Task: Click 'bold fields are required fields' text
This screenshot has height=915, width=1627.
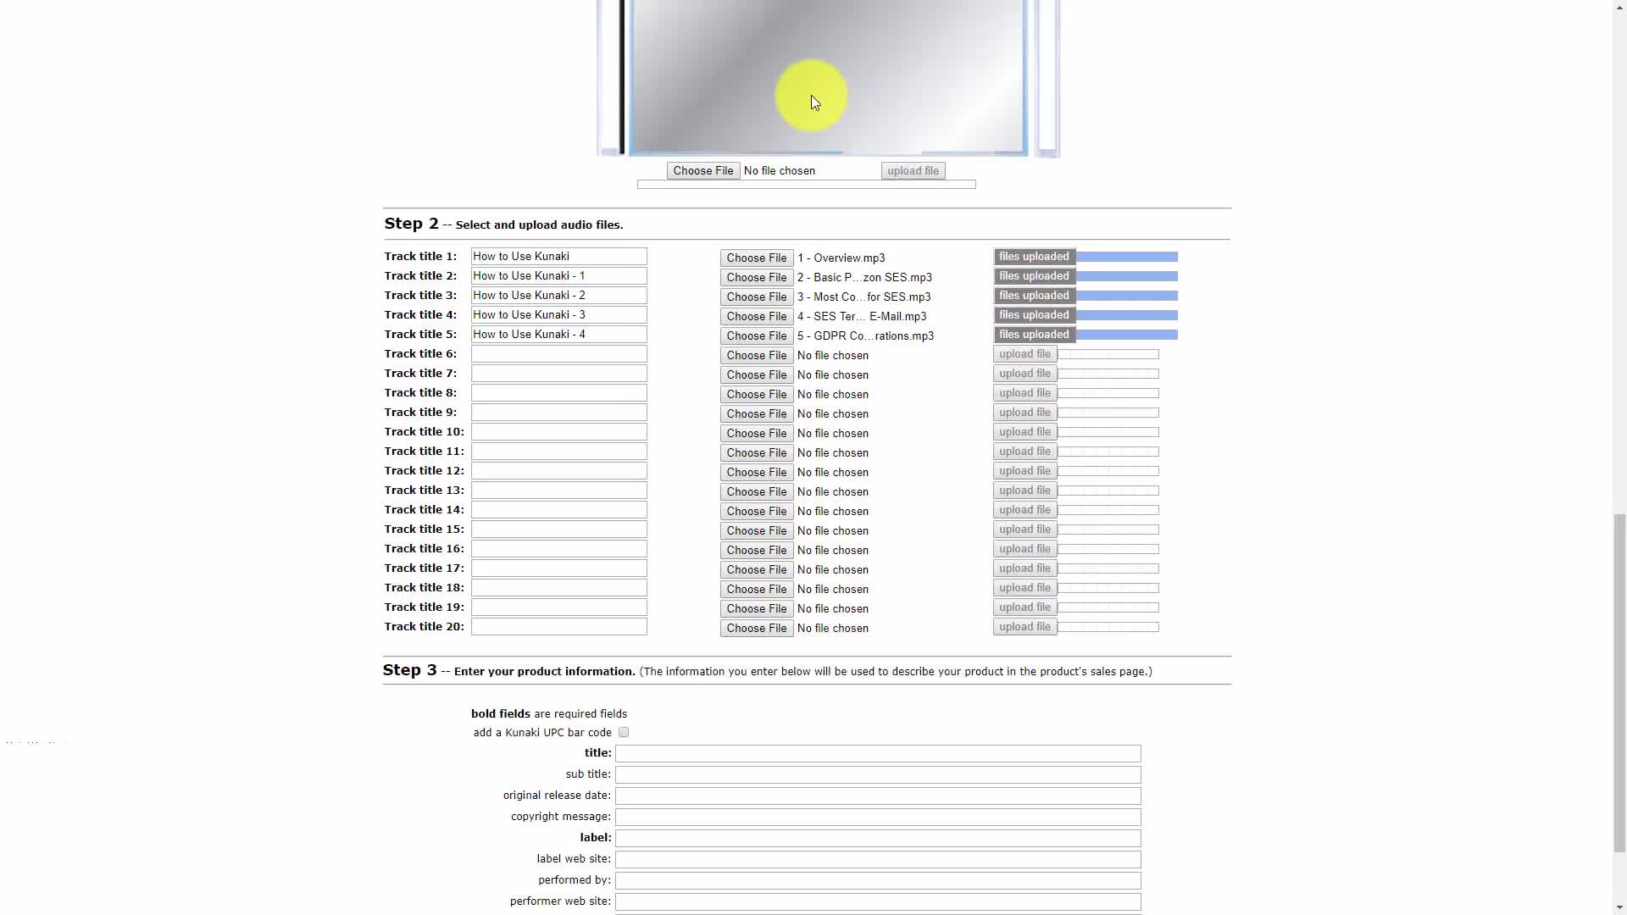Action: [549, 713]
